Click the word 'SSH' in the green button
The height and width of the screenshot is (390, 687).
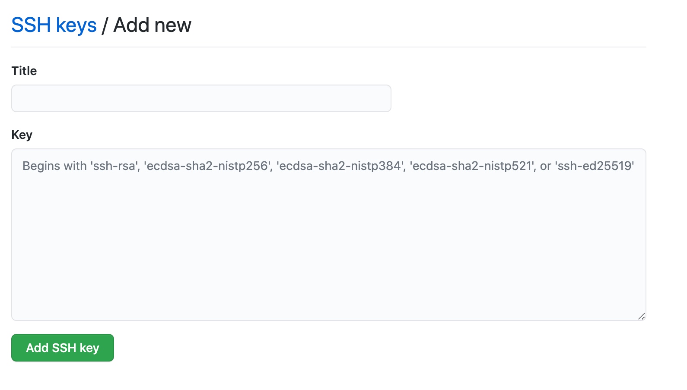pyautogui.click(x=64, y=348)
